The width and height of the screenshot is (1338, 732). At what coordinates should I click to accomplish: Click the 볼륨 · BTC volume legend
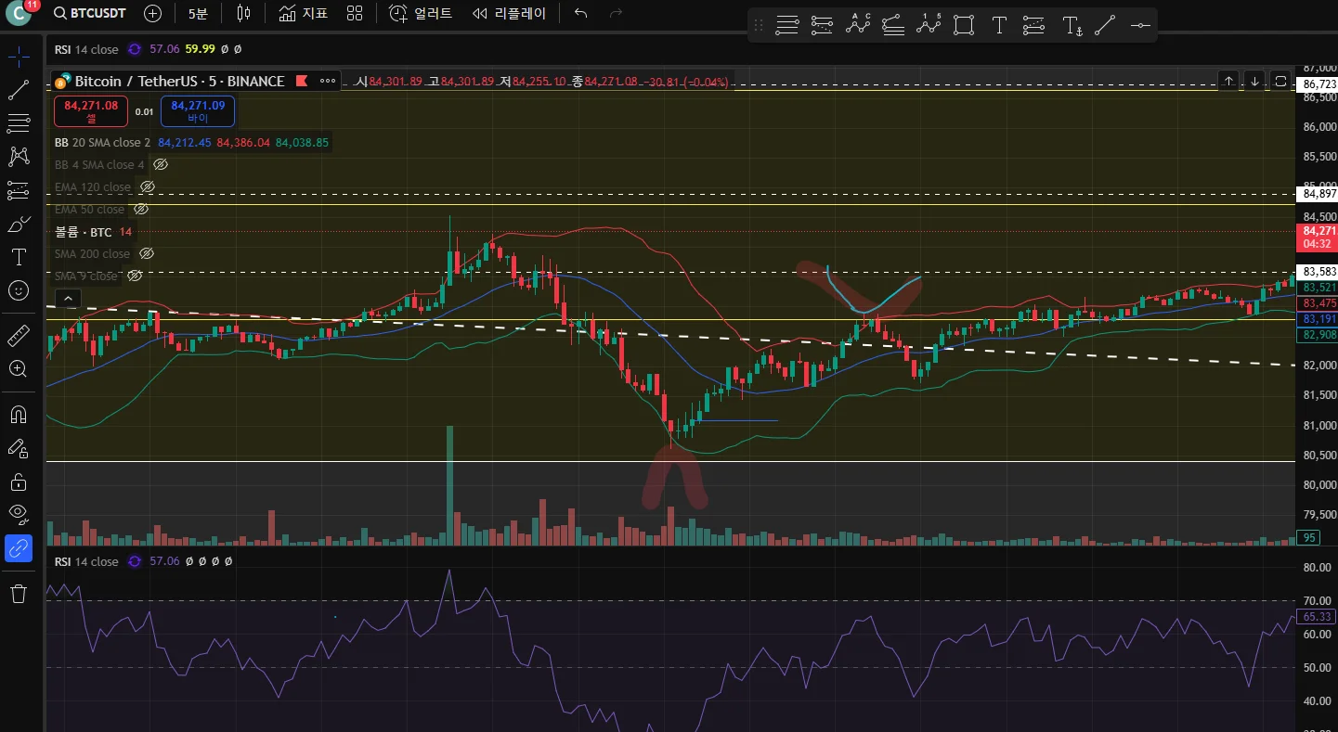[84, 231]
